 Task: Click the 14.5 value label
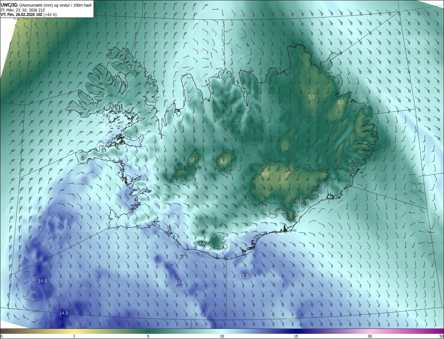42,281
